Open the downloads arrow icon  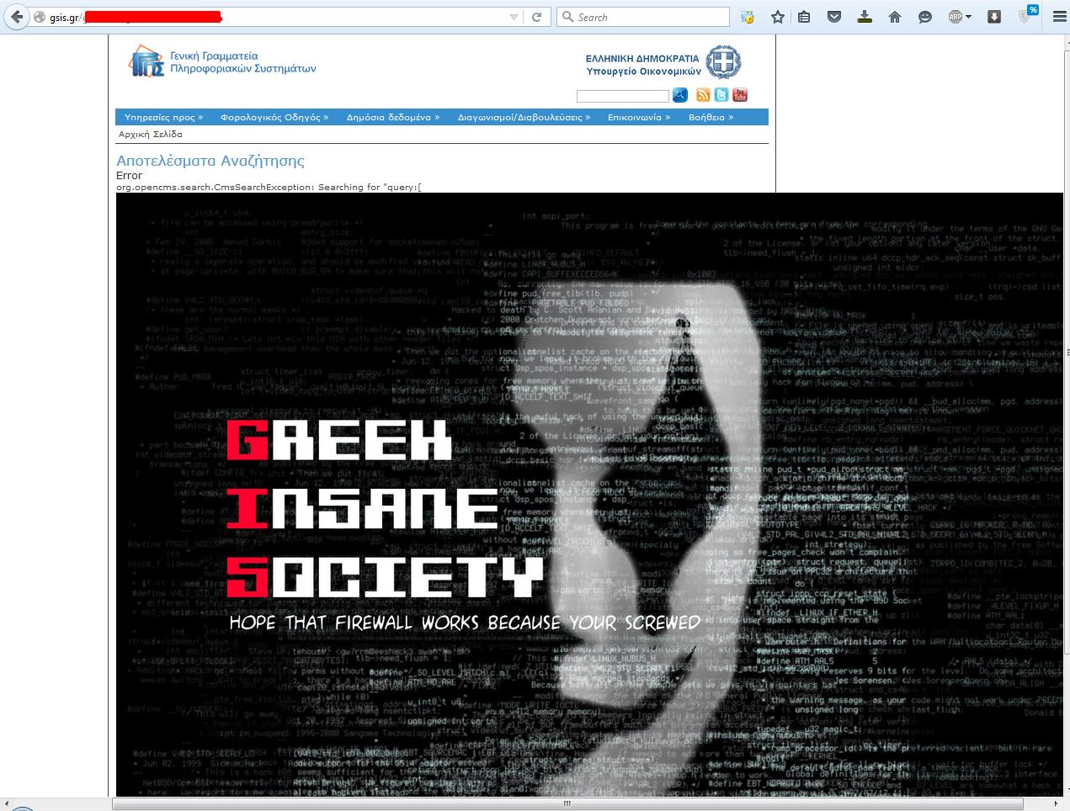(865, 17)
